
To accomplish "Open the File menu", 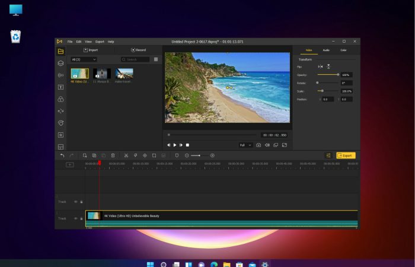I will tap(70, 42).
